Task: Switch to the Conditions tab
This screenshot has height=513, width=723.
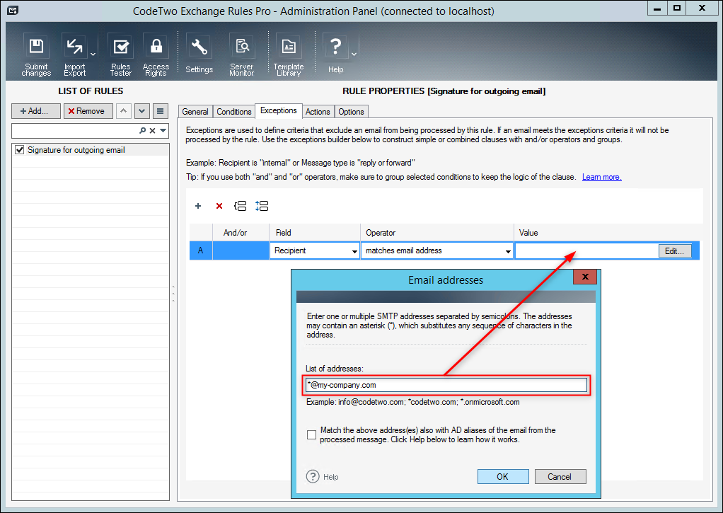Action: click(233, 112)
